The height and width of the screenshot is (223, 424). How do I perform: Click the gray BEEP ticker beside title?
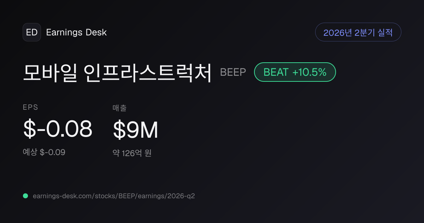point(233,72)
